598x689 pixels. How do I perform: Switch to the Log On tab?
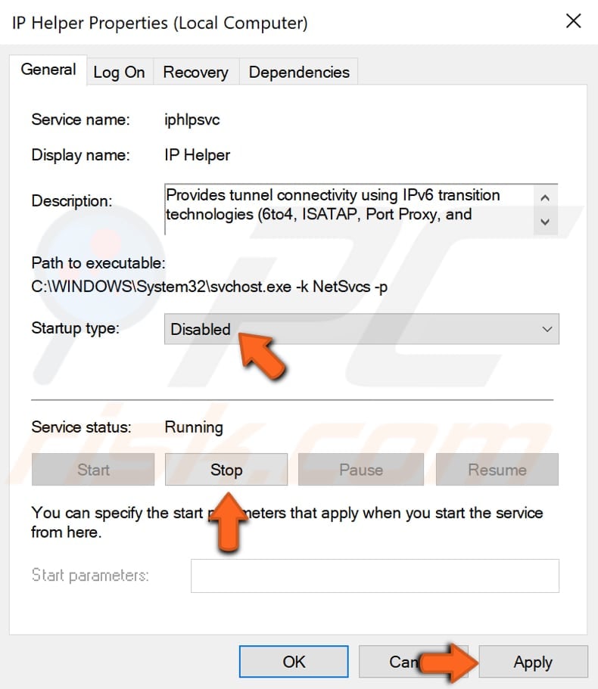119,71
